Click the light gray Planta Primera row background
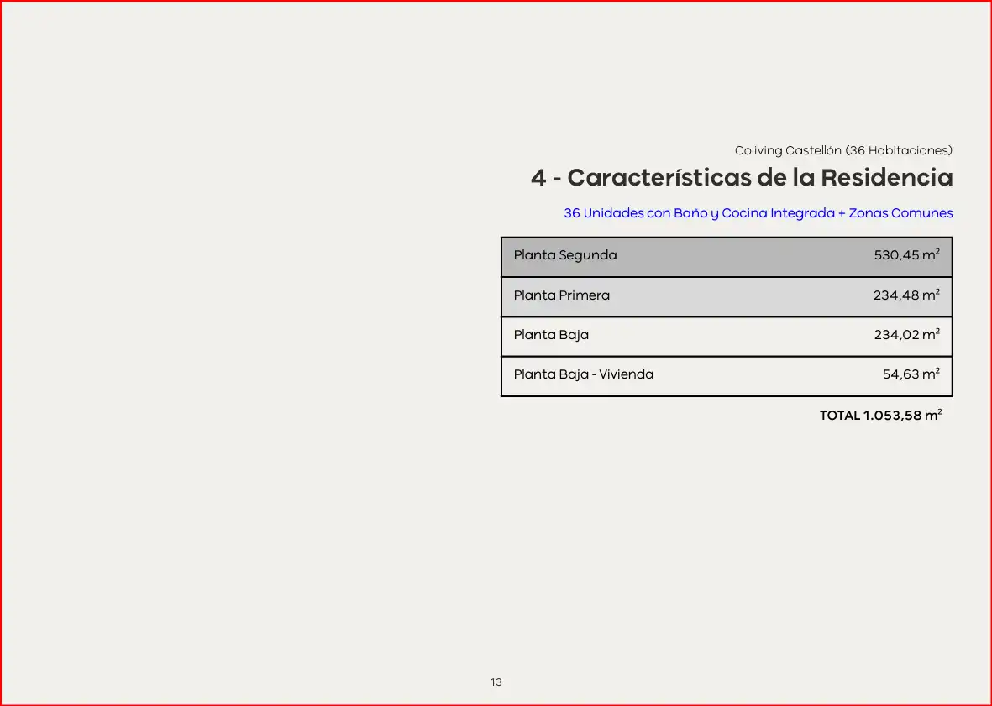 [727, 296]
